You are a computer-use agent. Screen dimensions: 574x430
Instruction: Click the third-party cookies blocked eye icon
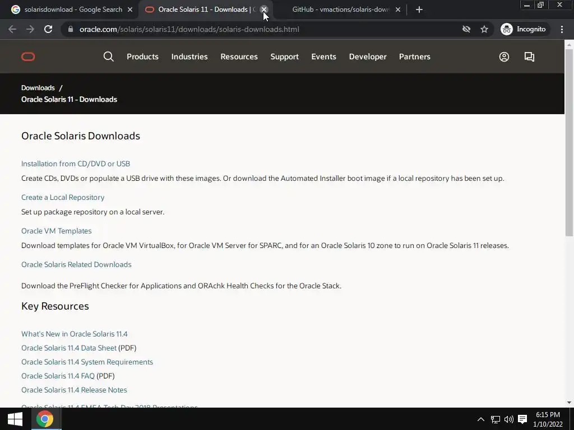point(466,29)
